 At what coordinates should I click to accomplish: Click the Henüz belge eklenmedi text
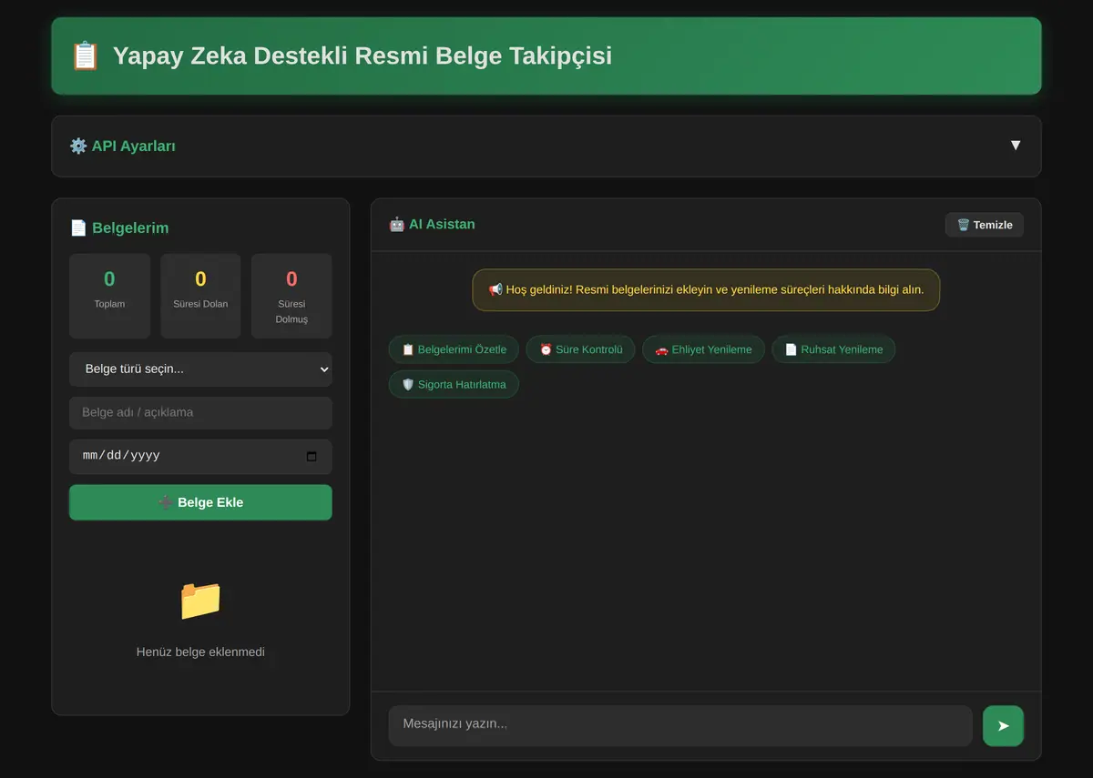(x=200, y=652)
